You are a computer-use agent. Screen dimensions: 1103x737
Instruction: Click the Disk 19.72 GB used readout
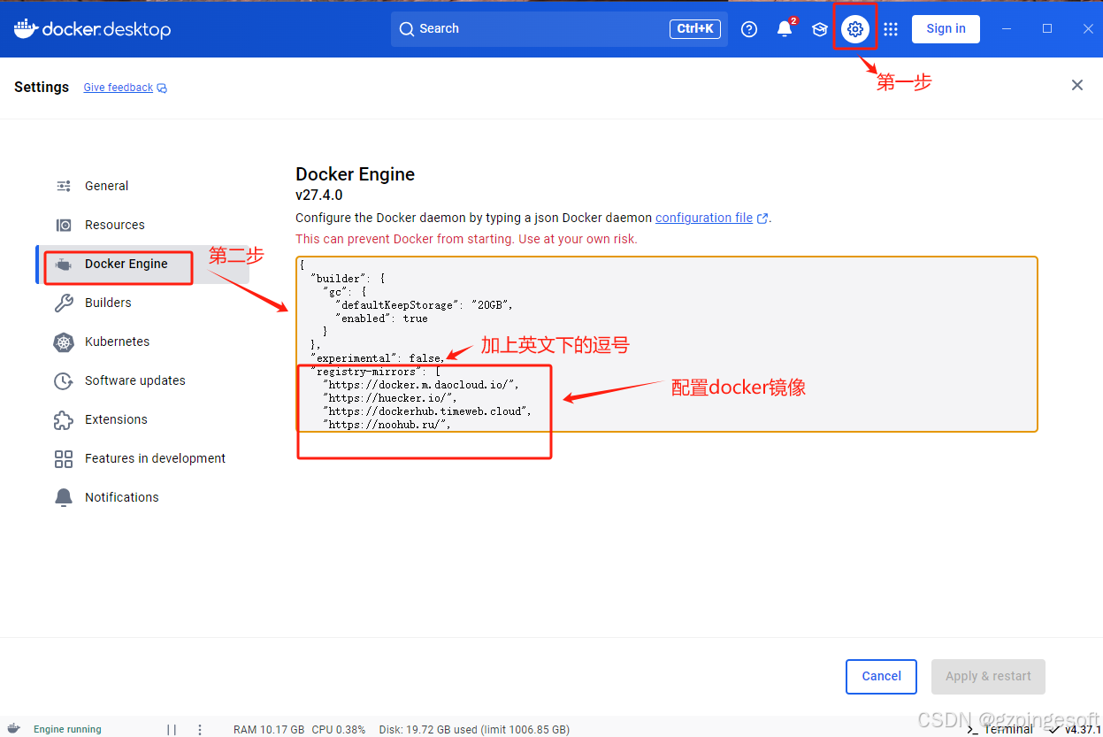point(474,730)
